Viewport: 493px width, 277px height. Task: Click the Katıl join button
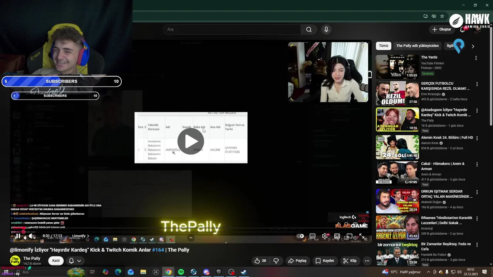(56, 261)
